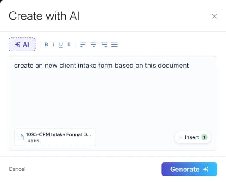Toggle italic formatting

(54, 45)
